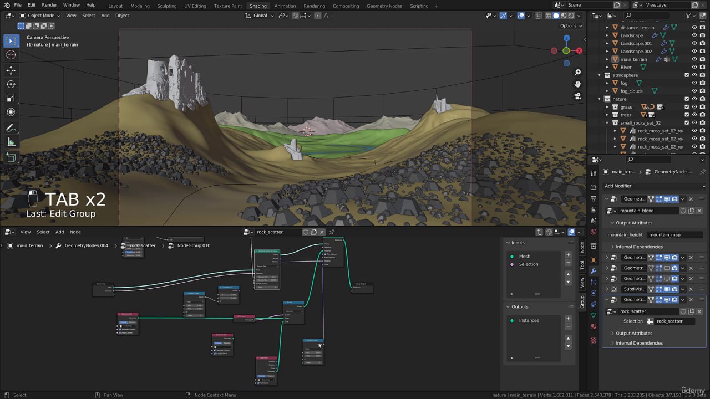The height and width of the screenshot is (399, 710).
Task: Open the Object Mode dropdown
Action: 41,16
